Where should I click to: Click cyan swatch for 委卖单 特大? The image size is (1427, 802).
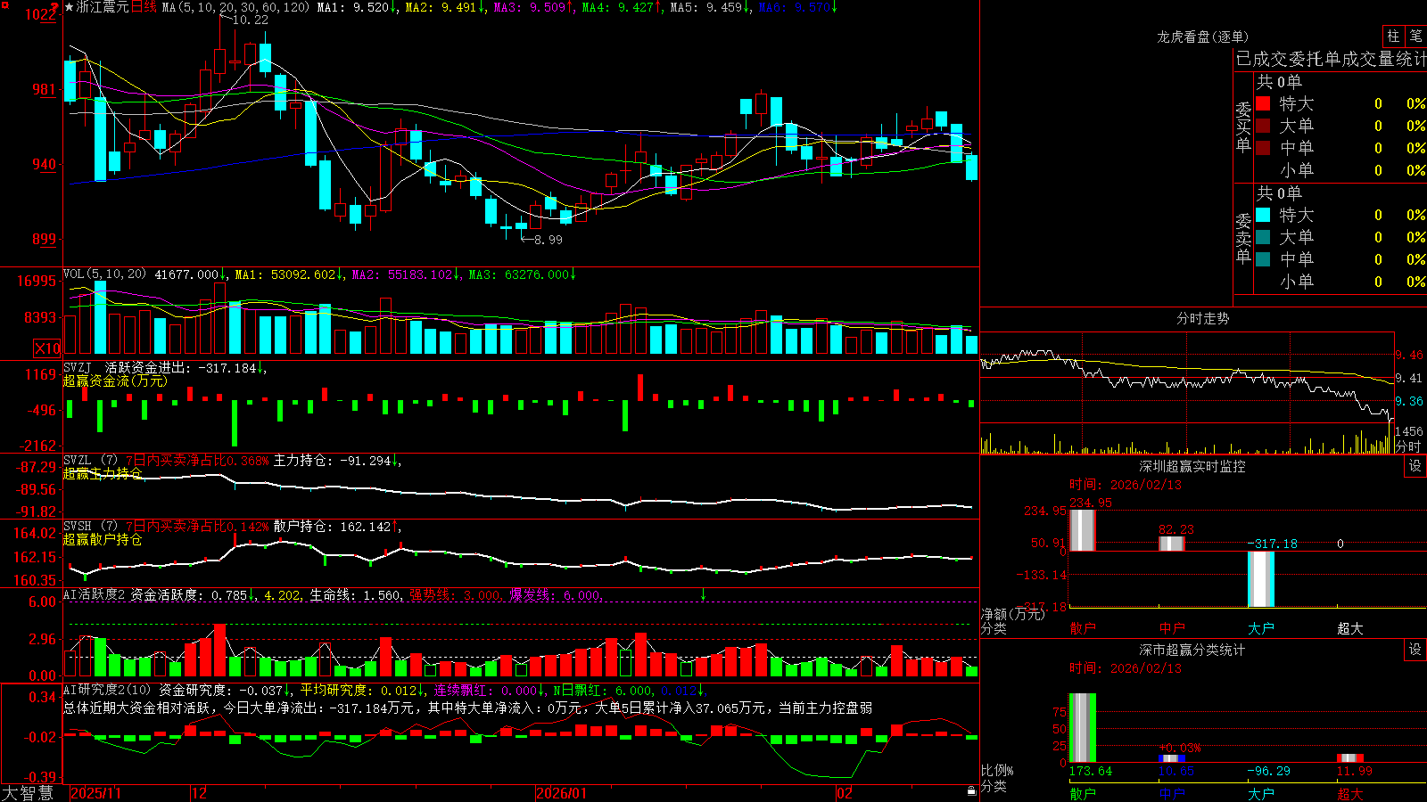[1263, 215]
